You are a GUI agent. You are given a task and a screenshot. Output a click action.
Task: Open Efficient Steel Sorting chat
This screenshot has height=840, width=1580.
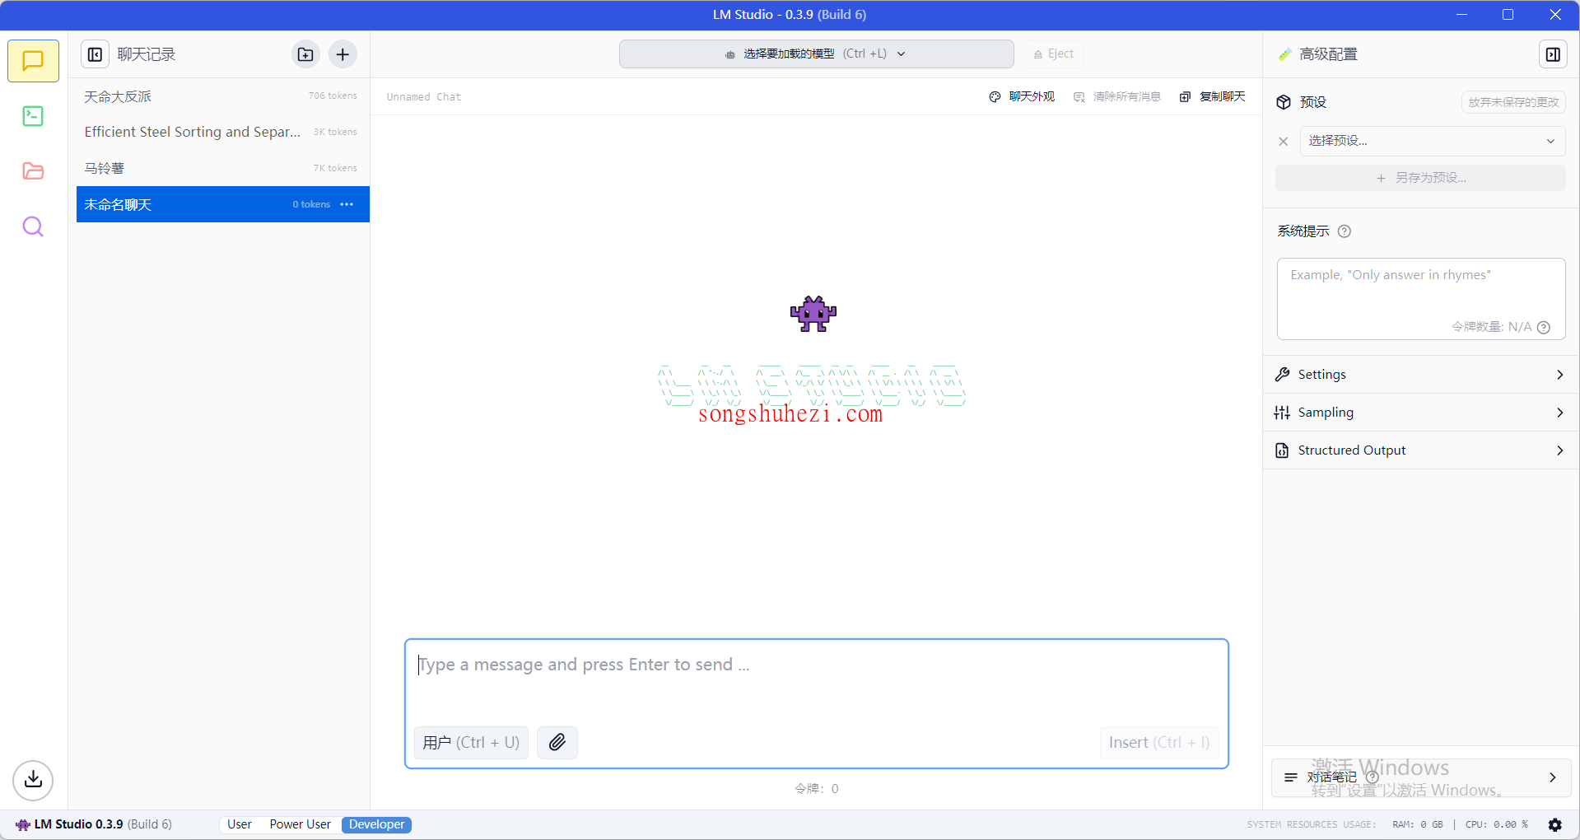click(222, 132)
